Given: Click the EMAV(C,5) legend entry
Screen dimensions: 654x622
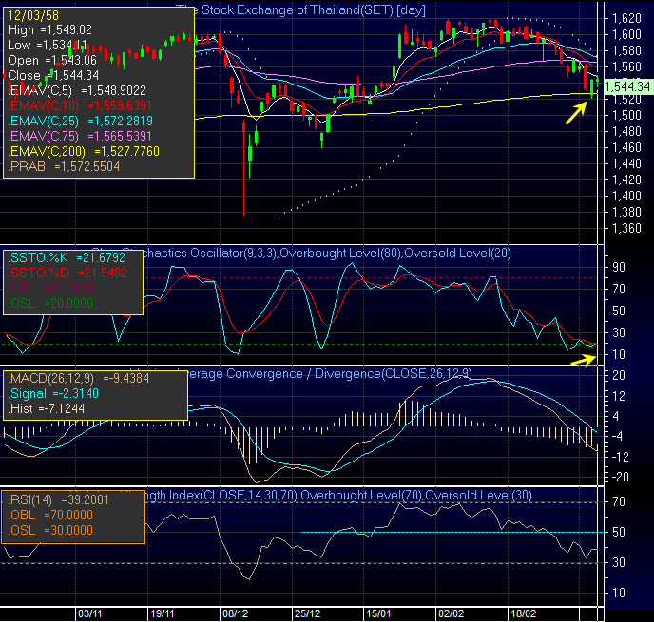Looking at the screenshot, I should point(77,90).
